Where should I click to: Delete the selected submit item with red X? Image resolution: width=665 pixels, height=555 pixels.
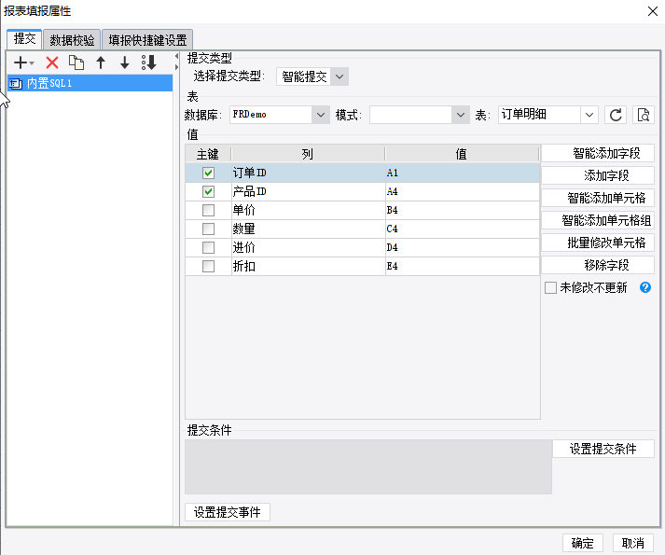pos(52,62)
